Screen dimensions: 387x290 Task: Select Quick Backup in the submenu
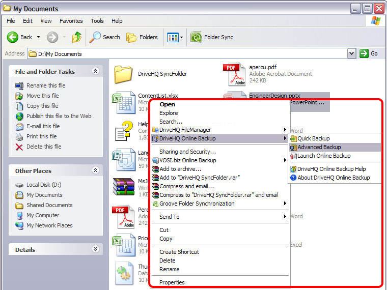(335, 138)
